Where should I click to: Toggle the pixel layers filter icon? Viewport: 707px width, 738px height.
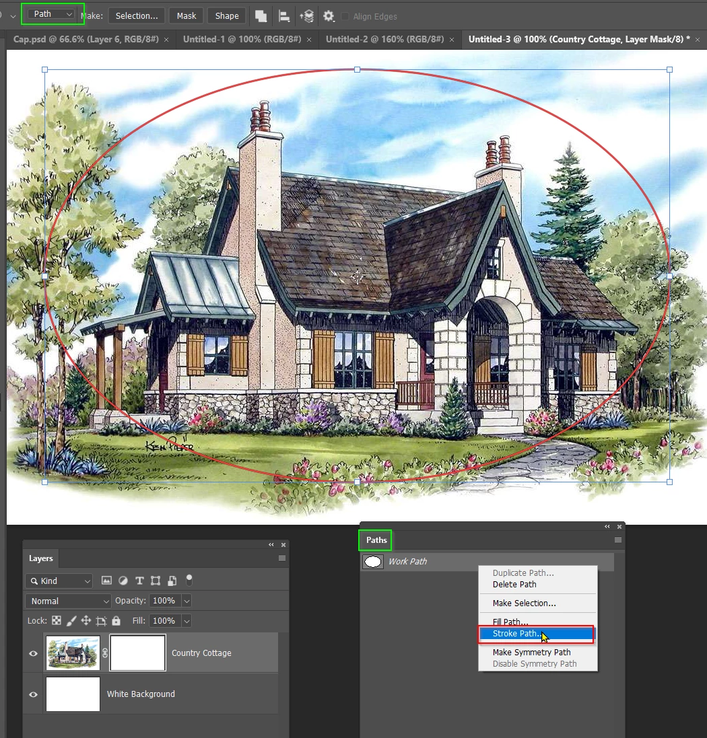107,581
